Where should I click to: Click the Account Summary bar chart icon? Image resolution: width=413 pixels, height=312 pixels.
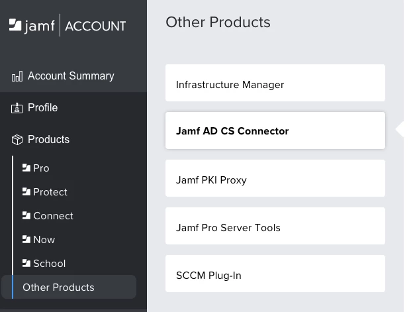click(17, 76)
